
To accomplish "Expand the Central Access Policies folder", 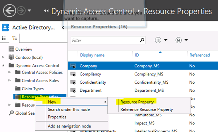I will (9, 72).
